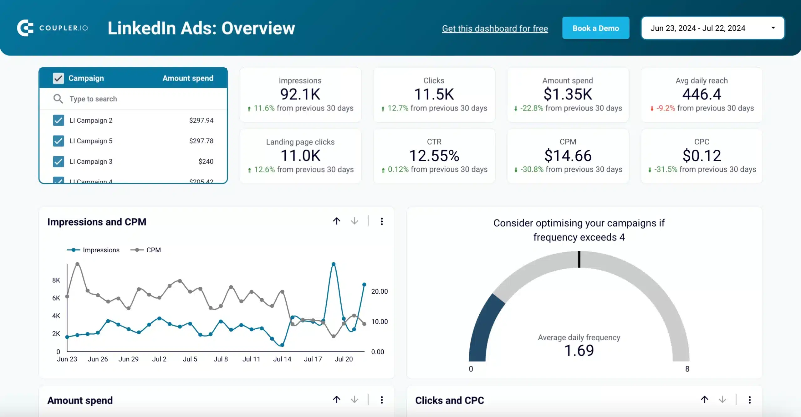Click 'LinkedIn Ads: Overview' page title

click(201, 28)
